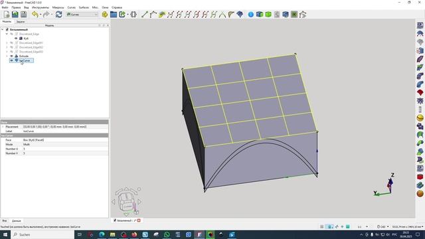Create a new document with the toolbar icon
The height and width of the screenshot is (239, 425).
click(x=7, y=15)
